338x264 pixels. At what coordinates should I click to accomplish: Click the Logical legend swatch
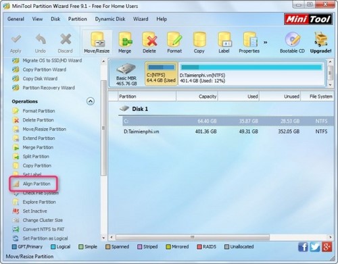(x=53, y=246)
